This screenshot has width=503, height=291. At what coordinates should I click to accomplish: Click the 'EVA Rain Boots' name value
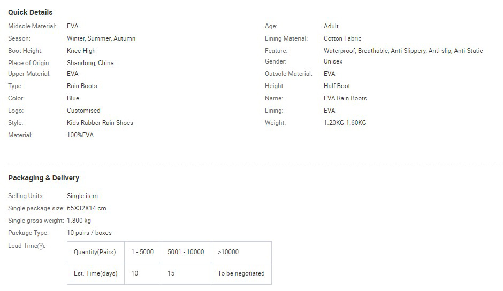345,98
